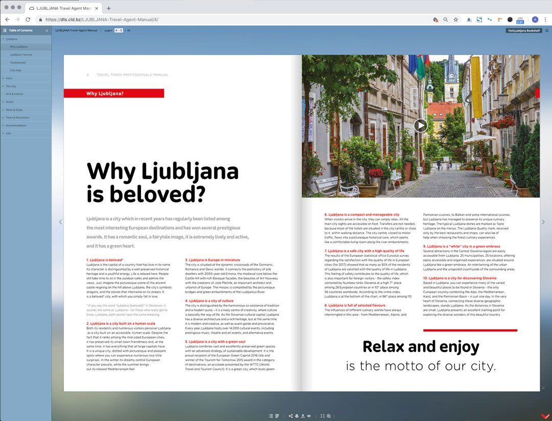Open search in the flipbook header
The height and width of the screenshot is (421, 552).
tap(547, 31)
